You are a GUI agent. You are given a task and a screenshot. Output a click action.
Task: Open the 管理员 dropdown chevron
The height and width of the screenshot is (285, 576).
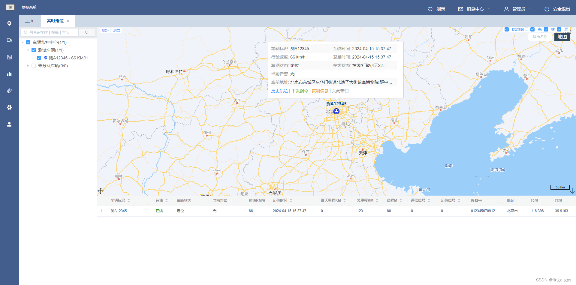(529, 9)
